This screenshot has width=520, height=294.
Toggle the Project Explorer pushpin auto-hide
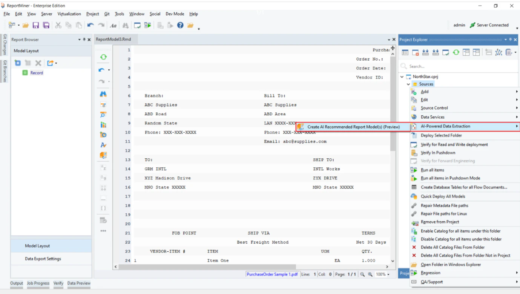(x=510, y=39)
